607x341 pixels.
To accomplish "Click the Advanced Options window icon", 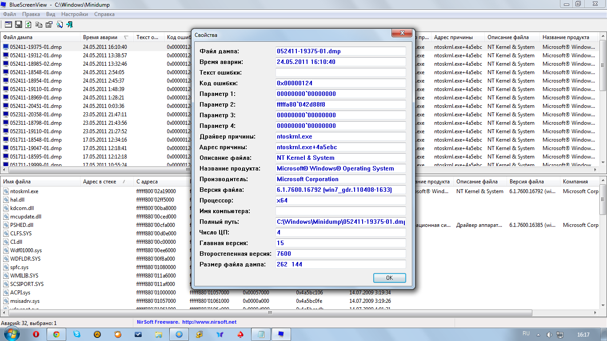I will coord(8,24).
